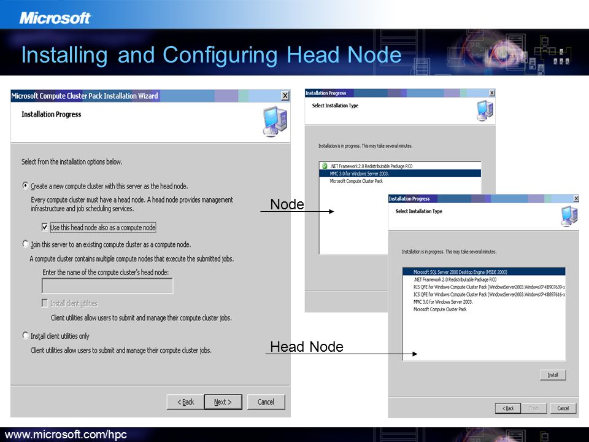
Task: Select 'MMC 3.0 for Windows Server 2003' in Node list
Action: tap(400, 173)
